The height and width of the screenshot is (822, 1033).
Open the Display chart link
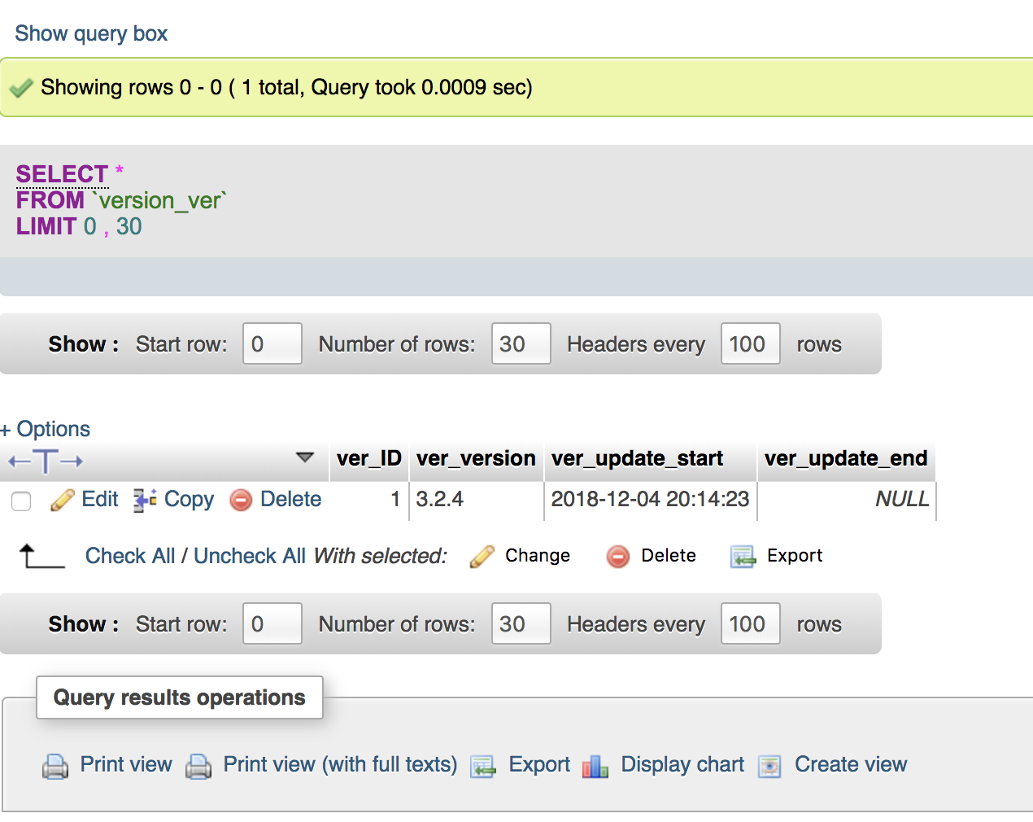click(682, 764)
